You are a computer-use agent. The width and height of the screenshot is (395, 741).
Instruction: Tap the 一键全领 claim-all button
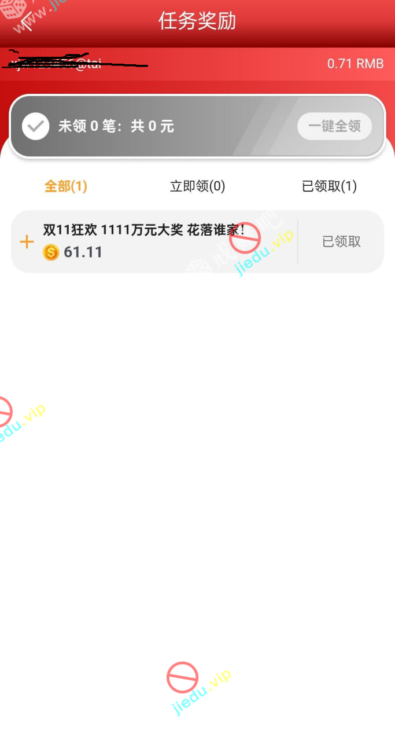[x=334, y=126]
